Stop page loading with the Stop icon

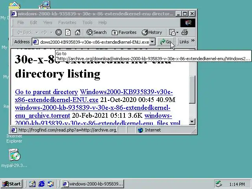[59, 32]
